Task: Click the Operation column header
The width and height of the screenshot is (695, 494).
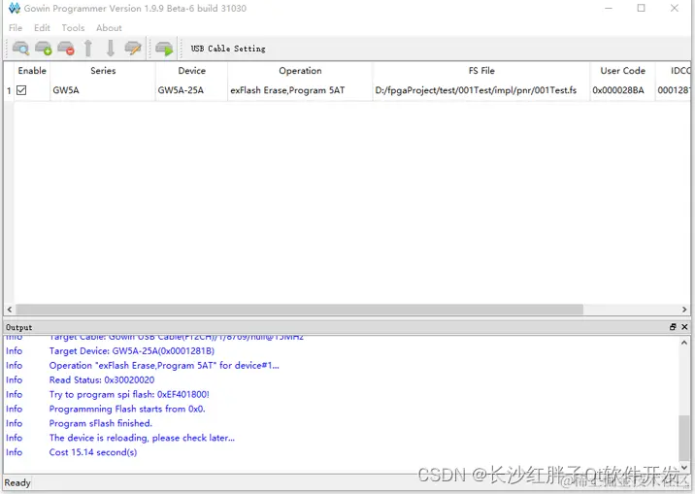Action: point(300,71)
